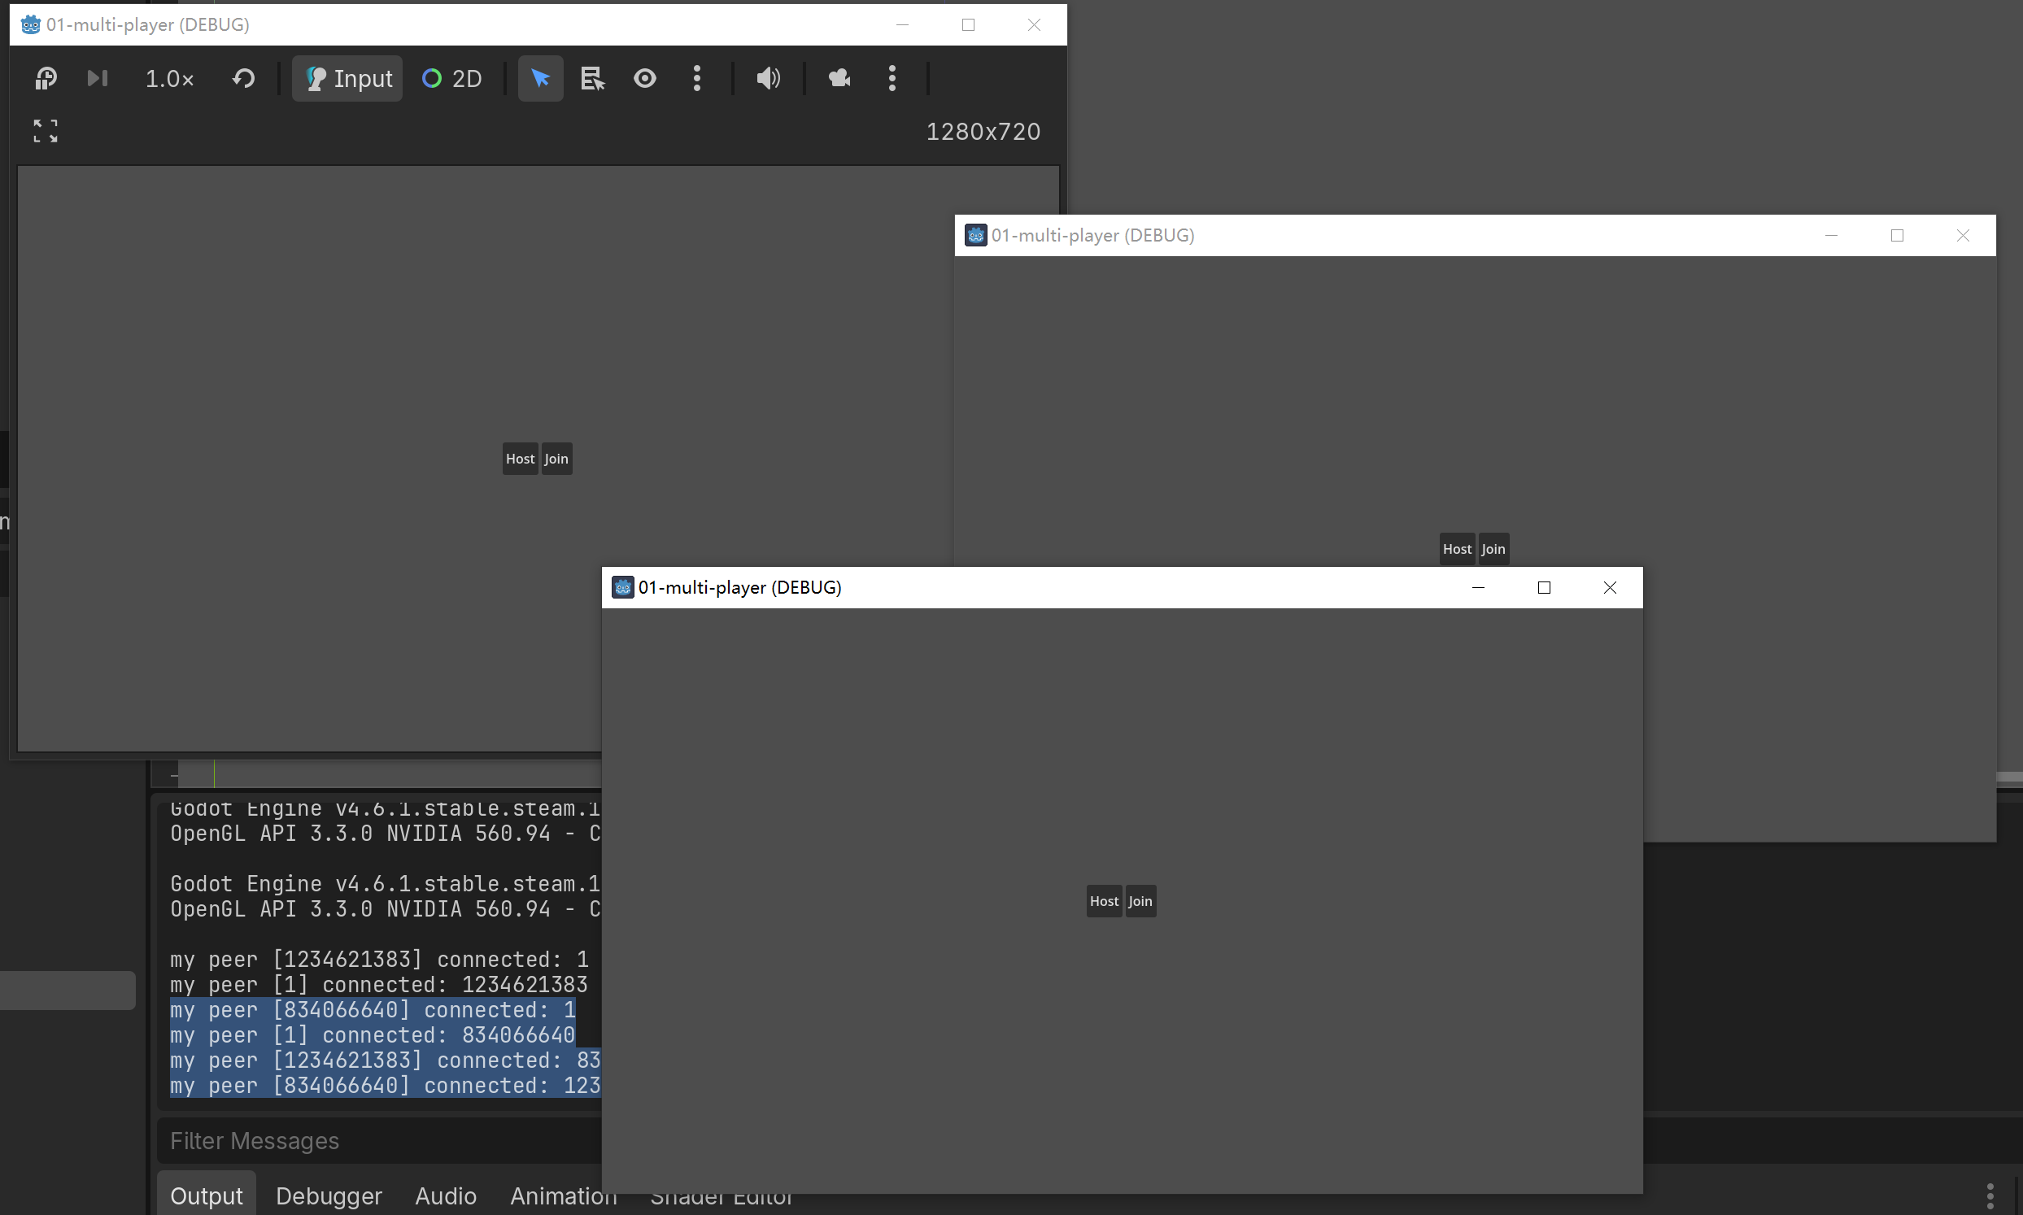Image resolution: width=2023 pixels, height=1215 pixels.
Task: Click Join in the front game window
Action: pos(1140,901)
